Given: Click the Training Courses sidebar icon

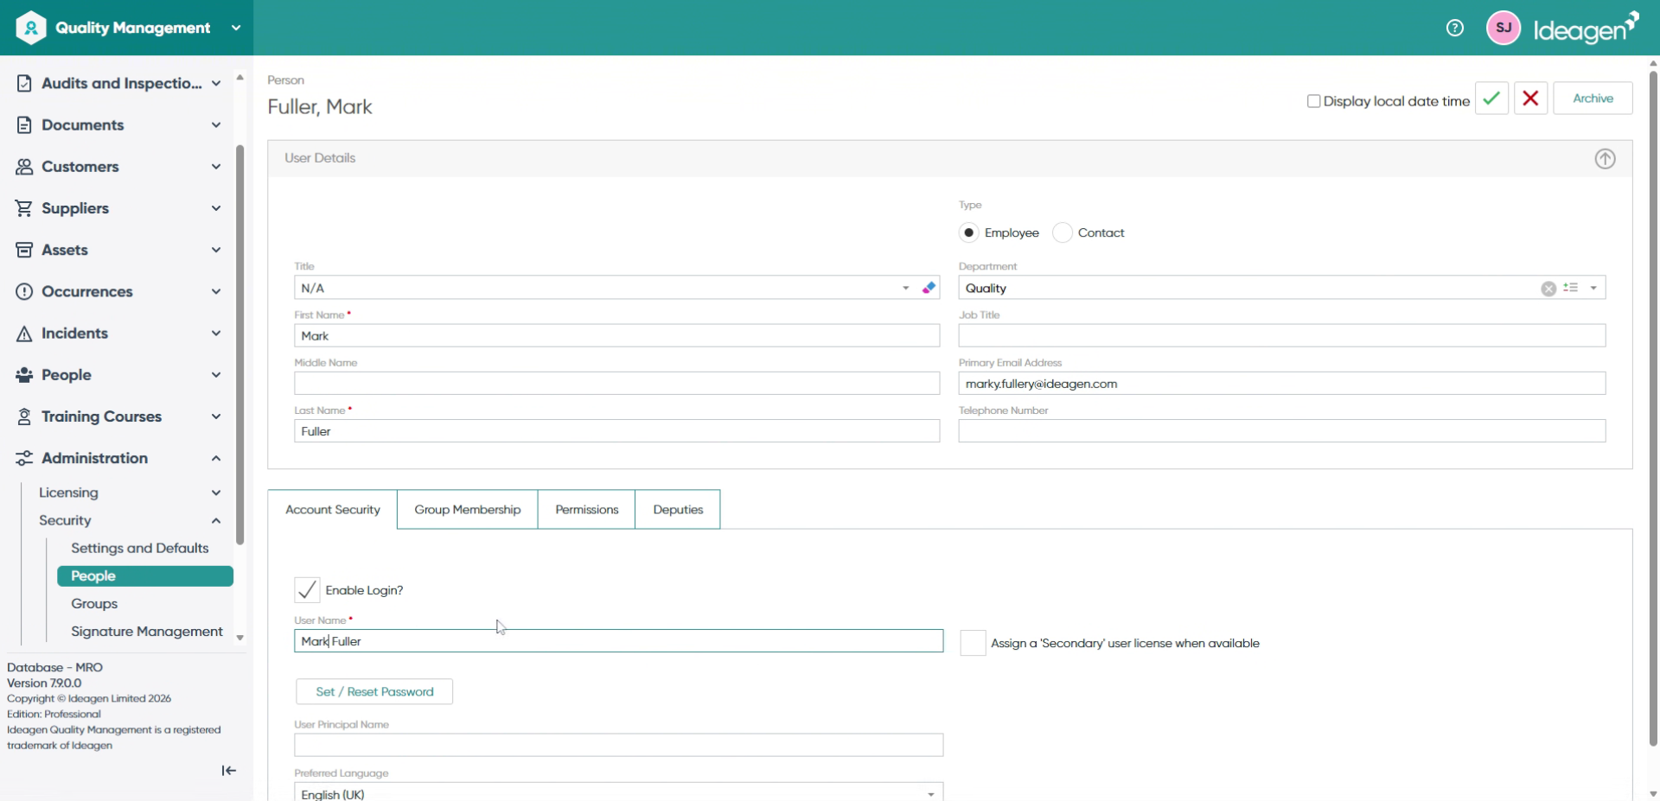Looking at the screenshot, I should (x=24, y=416).
